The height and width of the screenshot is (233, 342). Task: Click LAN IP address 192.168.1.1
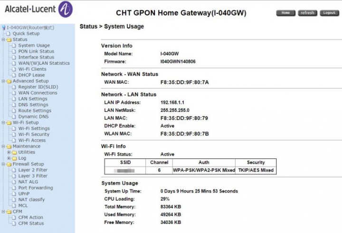pos(172,102)
